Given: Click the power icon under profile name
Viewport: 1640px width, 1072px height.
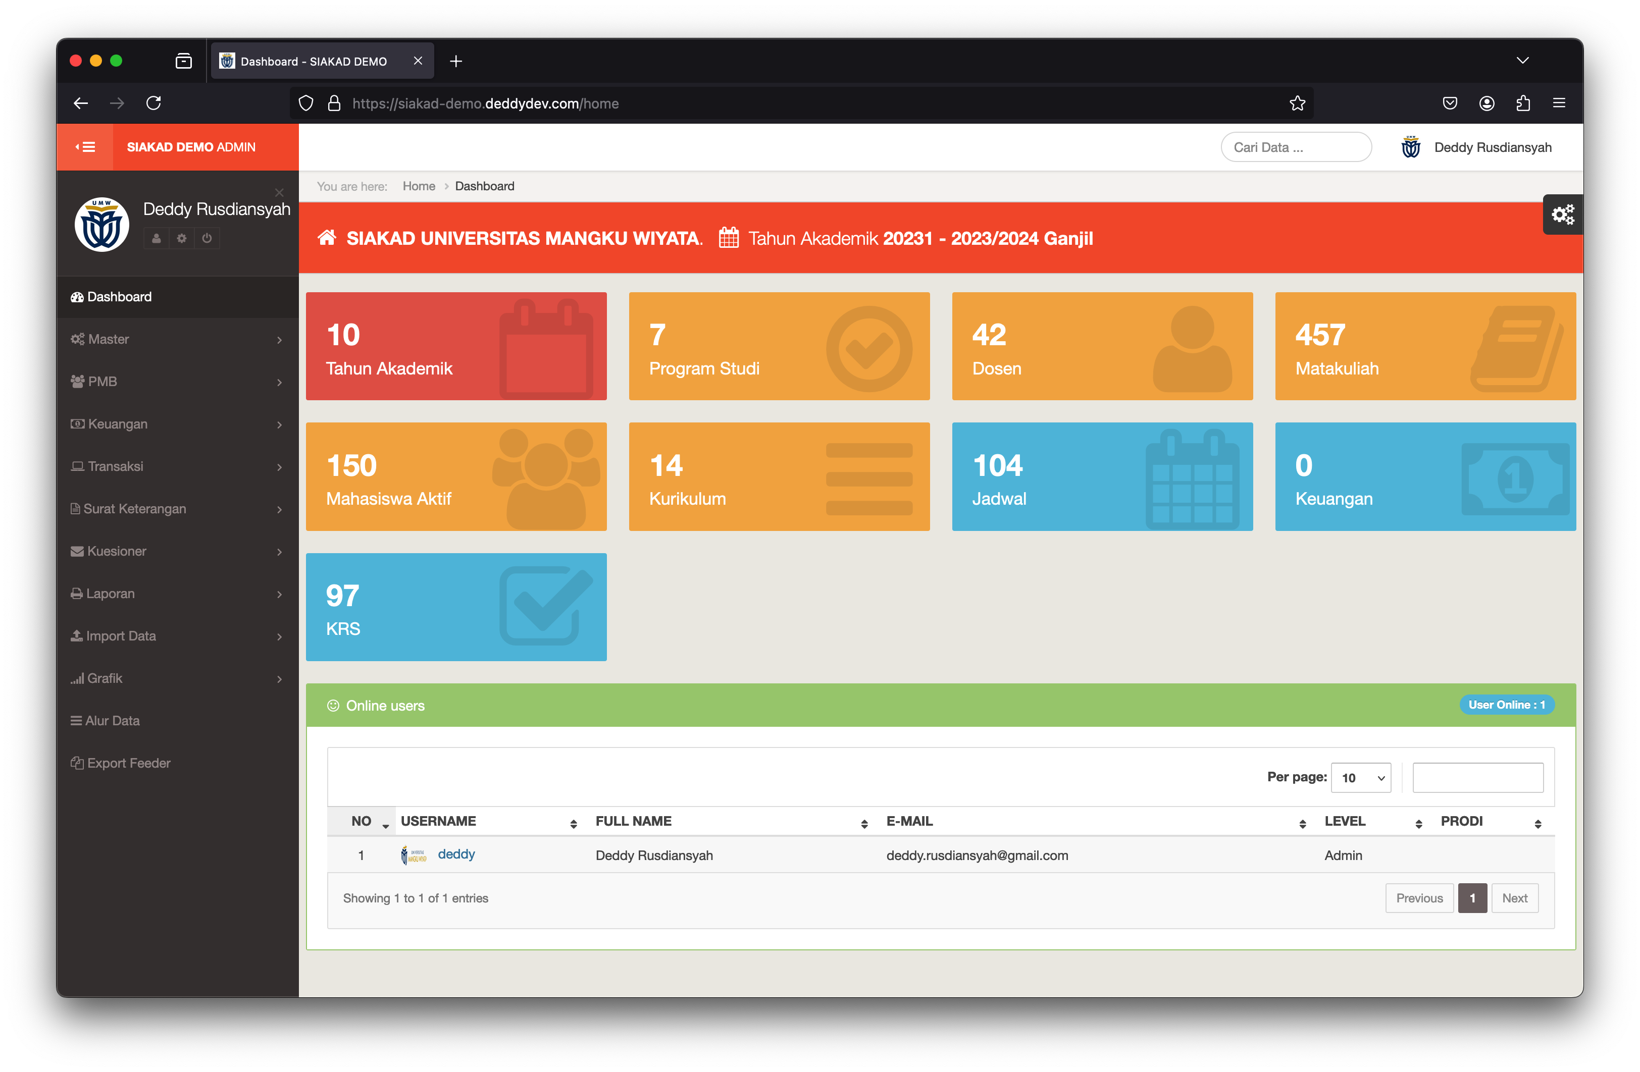Looking at the screenshot, I should point(207,238).
